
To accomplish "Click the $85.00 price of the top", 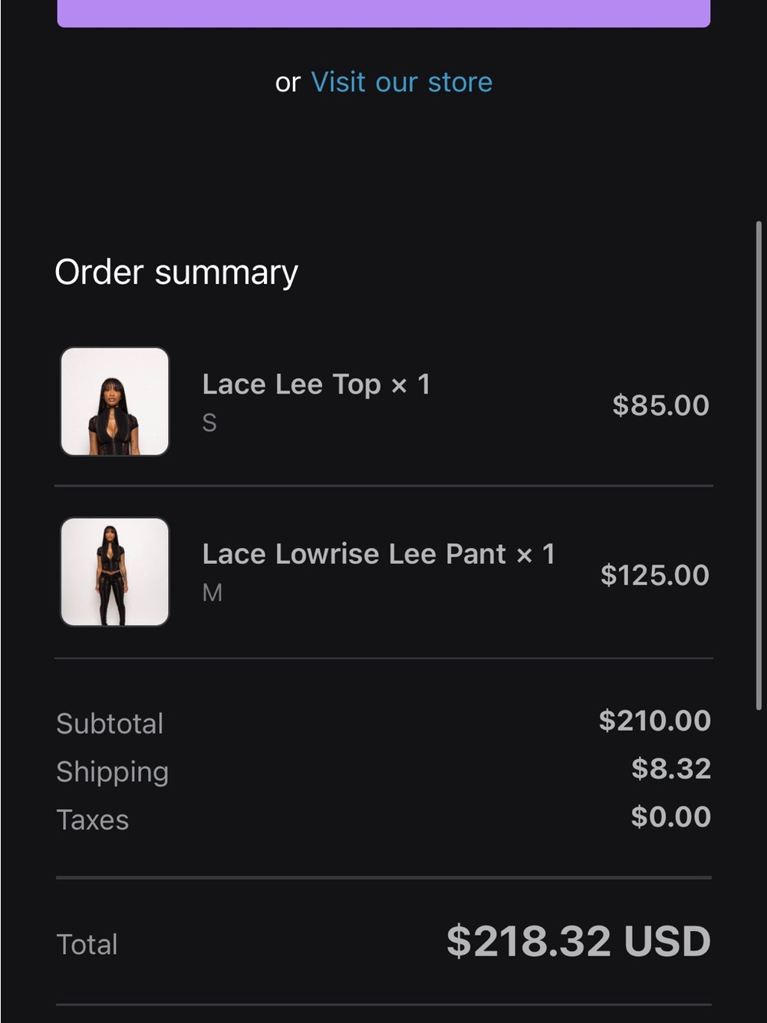I will click(x=661, y=405).
